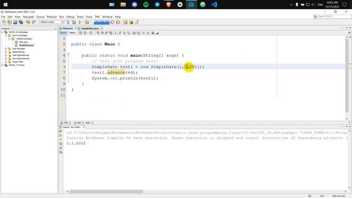Click the New Project toolbar icon

[9, 22]
